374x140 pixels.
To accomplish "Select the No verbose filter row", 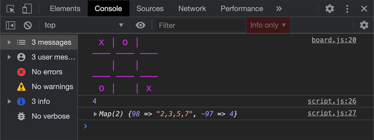I will 39,116.
